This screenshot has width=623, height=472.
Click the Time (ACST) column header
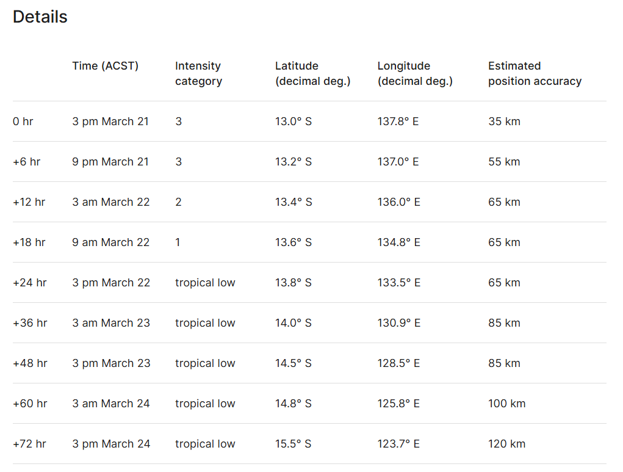point(105,66)
